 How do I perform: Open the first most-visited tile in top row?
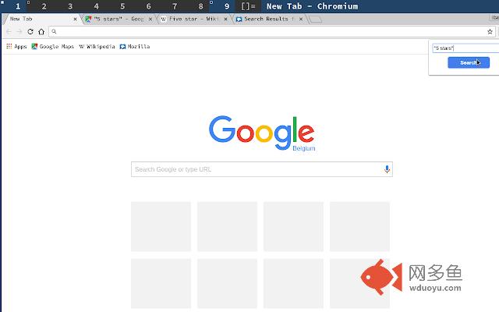(x=161, y=226)
